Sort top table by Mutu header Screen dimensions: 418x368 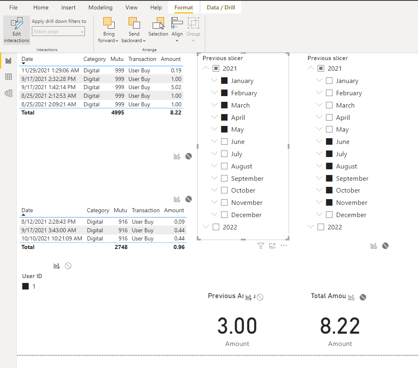point(117,59)
